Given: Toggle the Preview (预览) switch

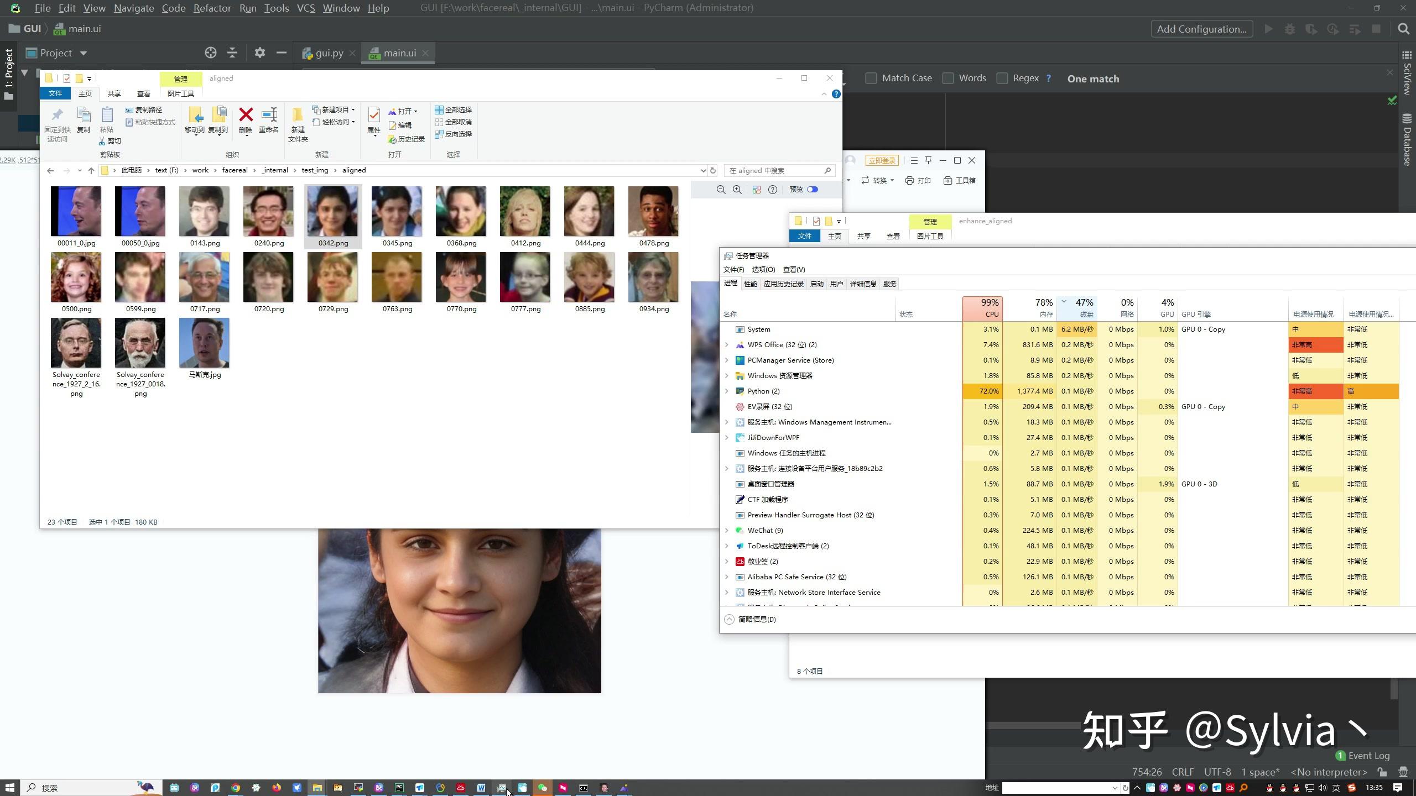Looking at the screenshot, I should [x=812, y=190].
